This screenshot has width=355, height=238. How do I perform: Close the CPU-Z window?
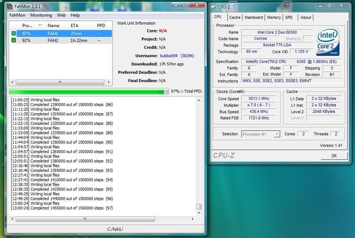pos(341,6)
